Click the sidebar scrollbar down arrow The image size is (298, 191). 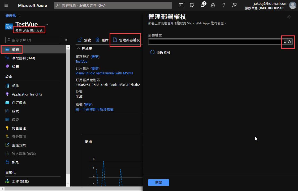[68, 184]
